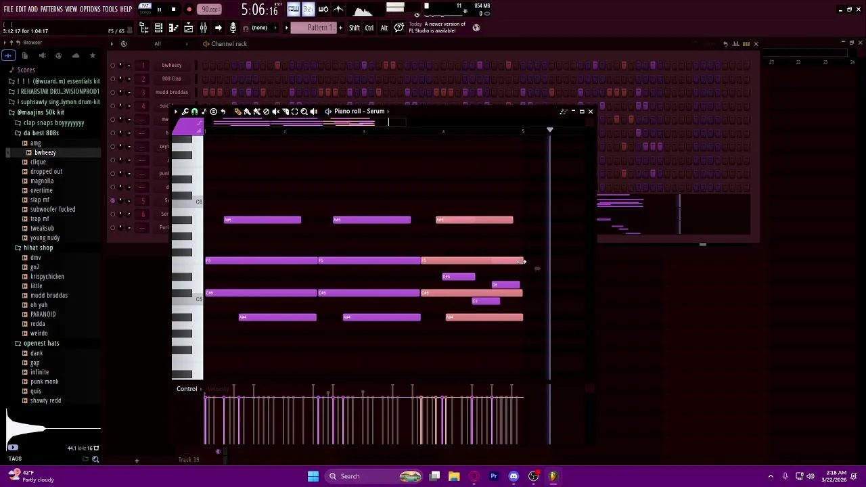866x487 pixels.
Task: Open the TOOLS menu
Action: 110,9
